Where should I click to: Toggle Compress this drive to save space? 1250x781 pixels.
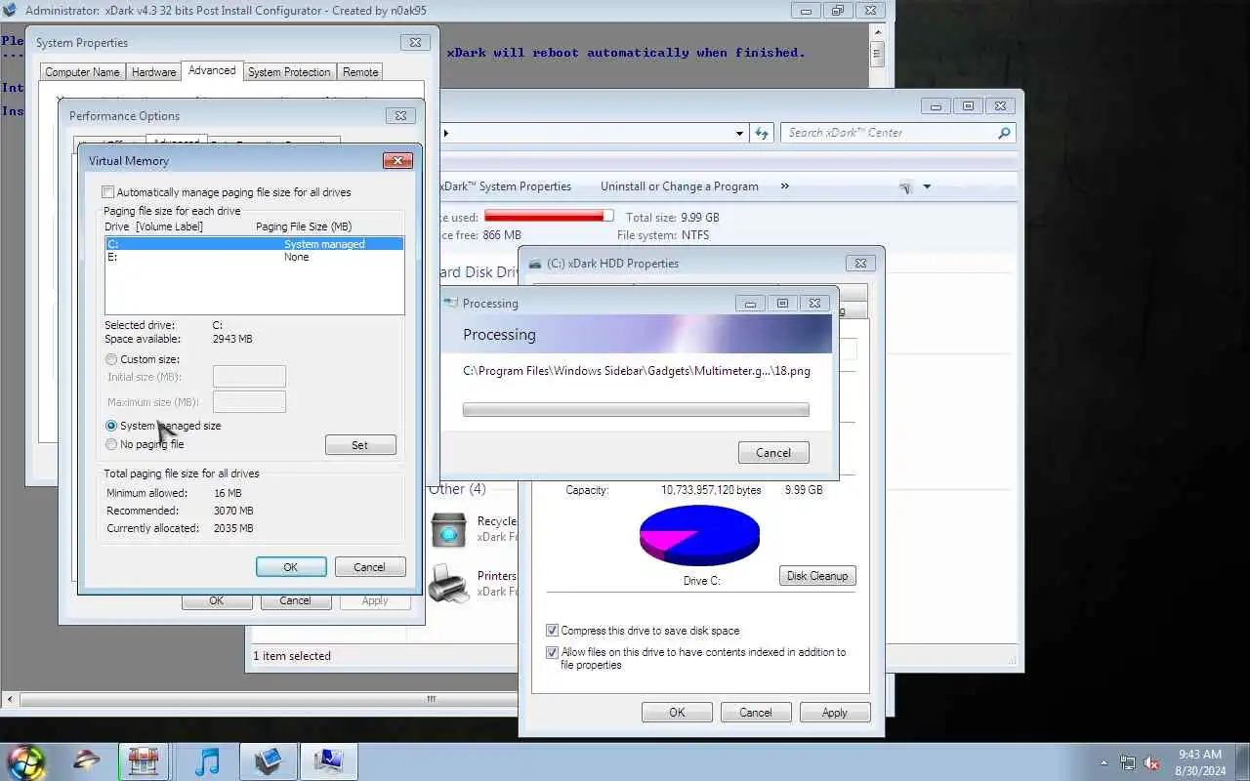553,631
